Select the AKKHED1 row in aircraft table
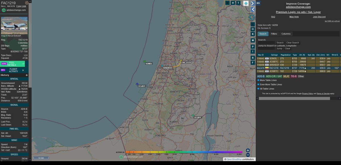This screenshot has width=341, height=165. pyautogui.click(x=298, y=65)
